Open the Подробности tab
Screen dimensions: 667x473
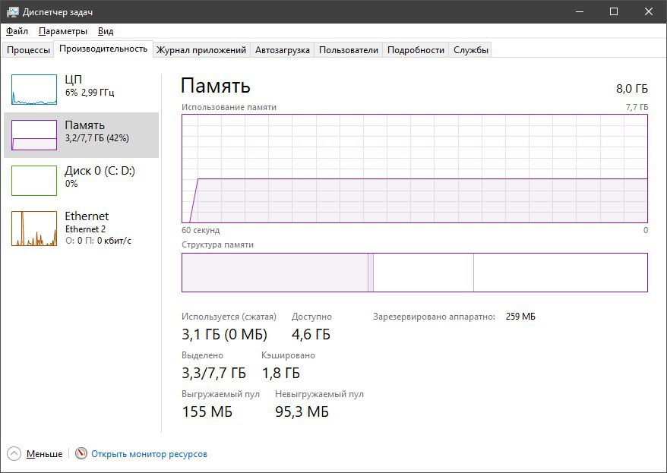pyautogui.click(x=416, y=50)
